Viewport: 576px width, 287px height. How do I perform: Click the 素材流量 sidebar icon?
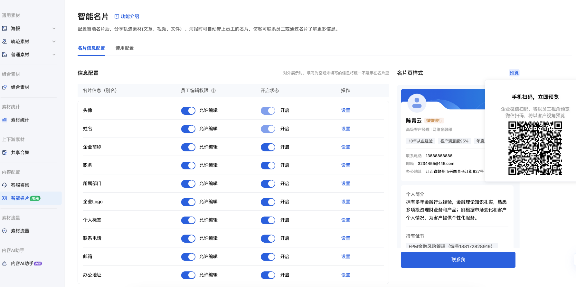5,231
